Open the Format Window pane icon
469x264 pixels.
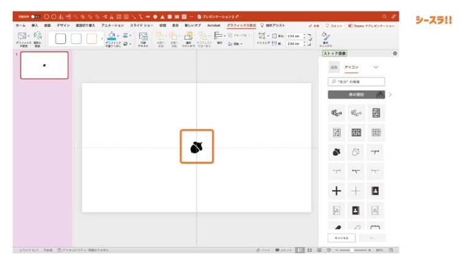pos(325,40)
